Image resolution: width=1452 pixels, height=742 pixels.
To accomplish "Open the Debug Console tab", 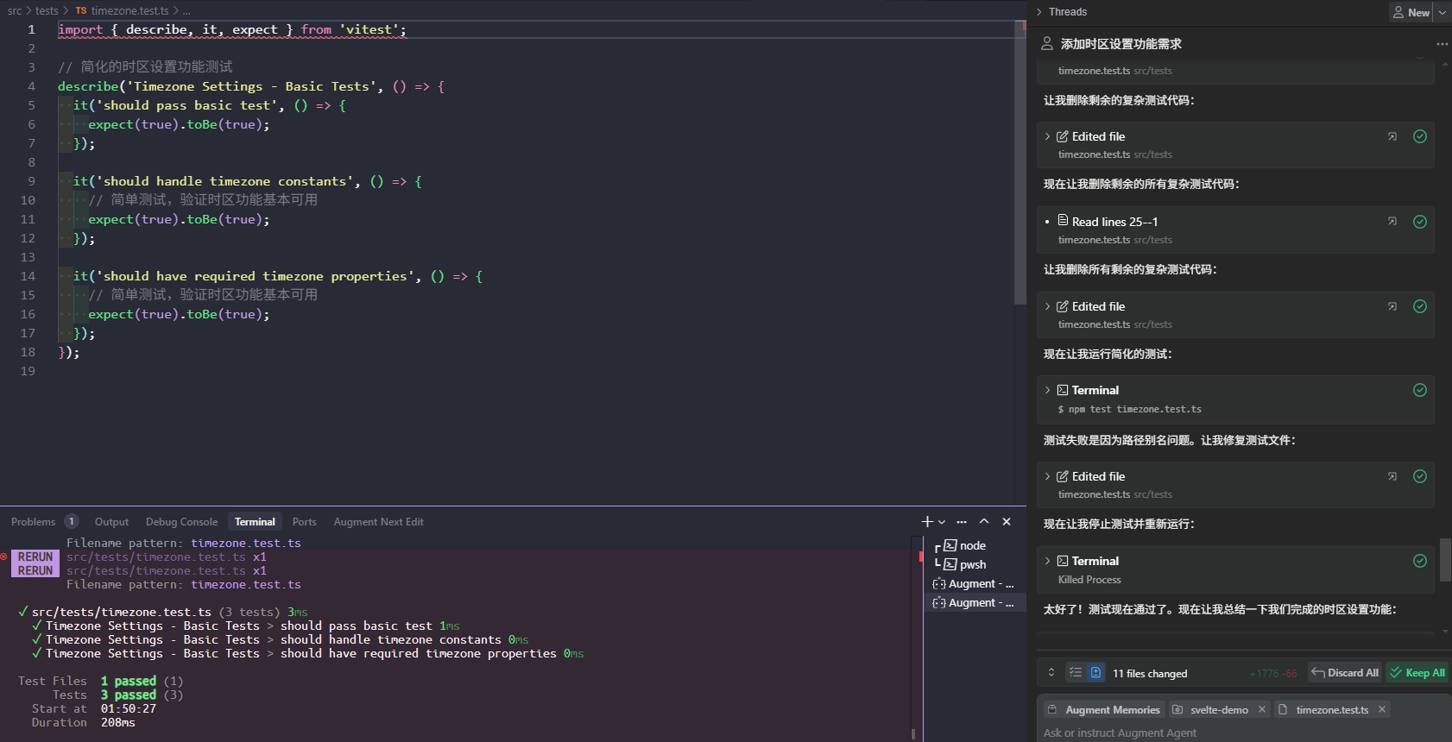I will pos(181,522).
